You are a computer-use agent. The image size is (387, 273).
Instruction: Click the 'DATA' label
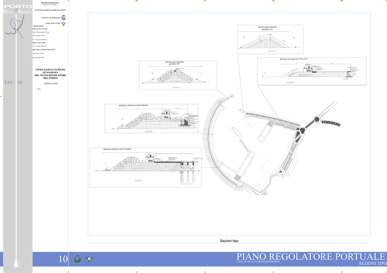pos(39,89)
